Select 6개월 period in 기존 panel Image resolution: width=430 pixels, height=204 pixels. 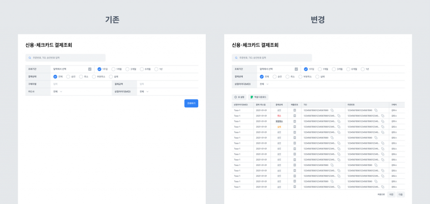[x=142, y=69]
